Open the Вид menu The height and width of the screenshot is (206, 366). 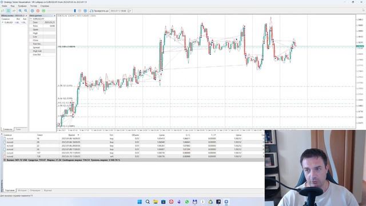point(13,6)
